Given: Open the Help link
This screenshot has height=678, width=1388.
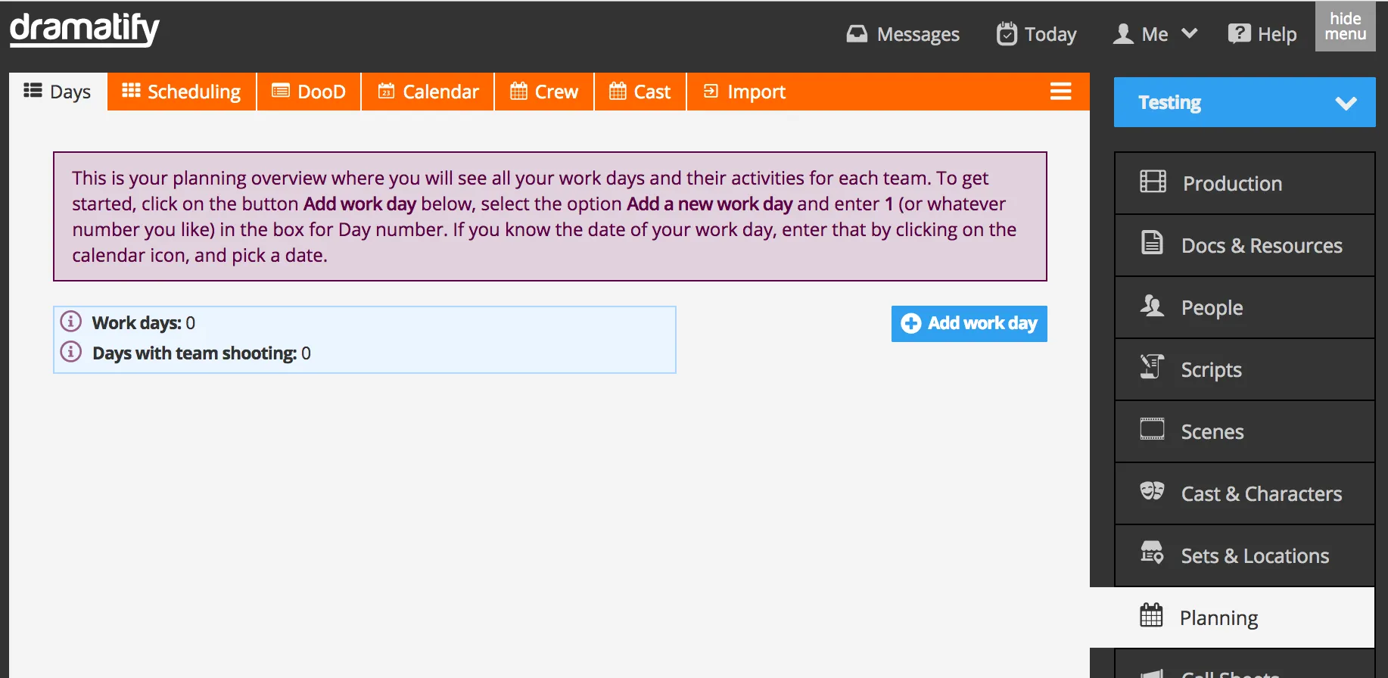Looking at the screenshot, I should click(1262, 34).
